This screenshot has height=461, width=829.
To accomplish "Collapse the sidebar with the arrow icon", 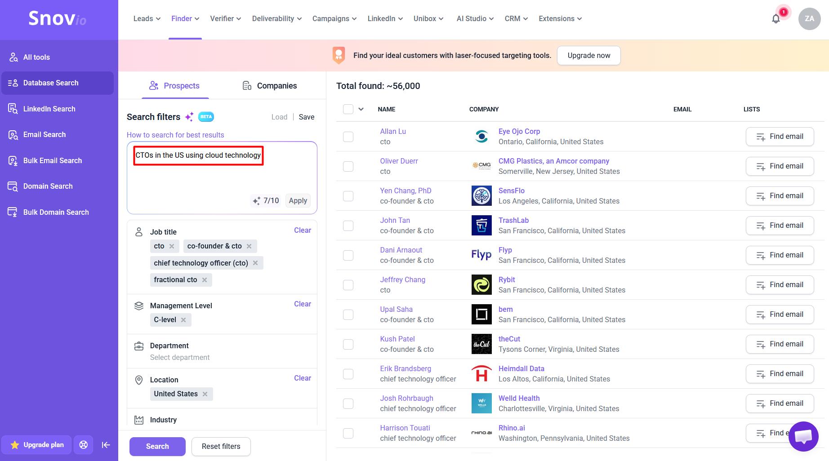I will point(106,445).
